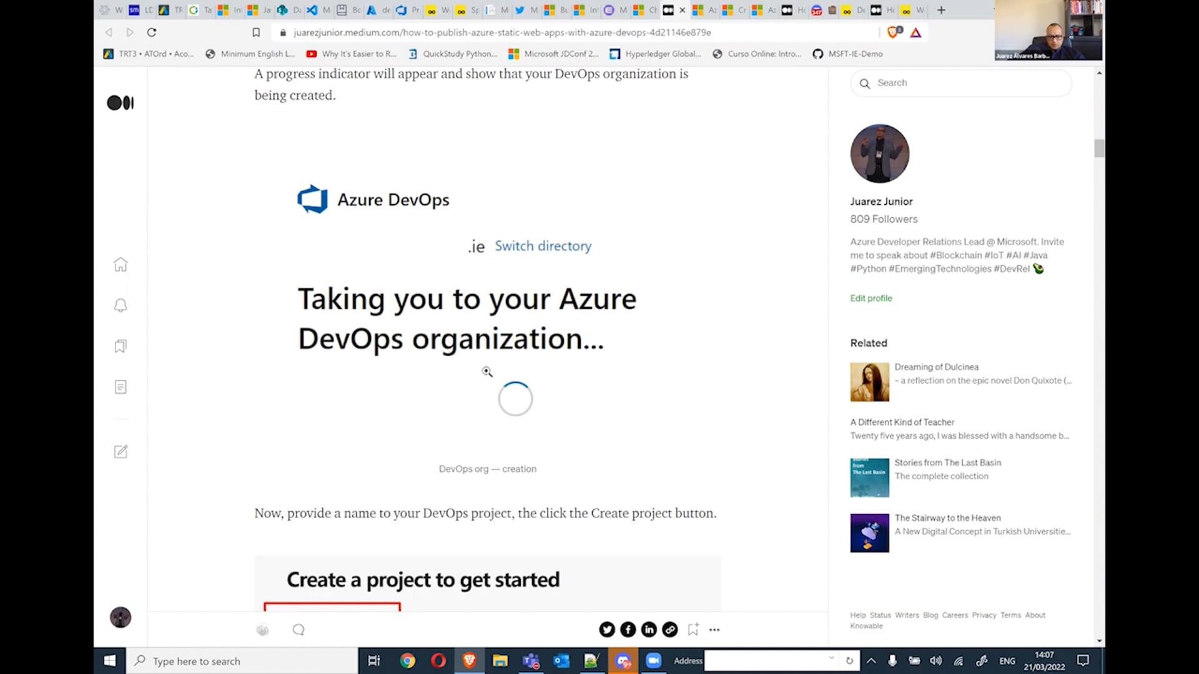Click the Medium logo icon
This screenshot has height=674, width=1199.
pos(121,103)
